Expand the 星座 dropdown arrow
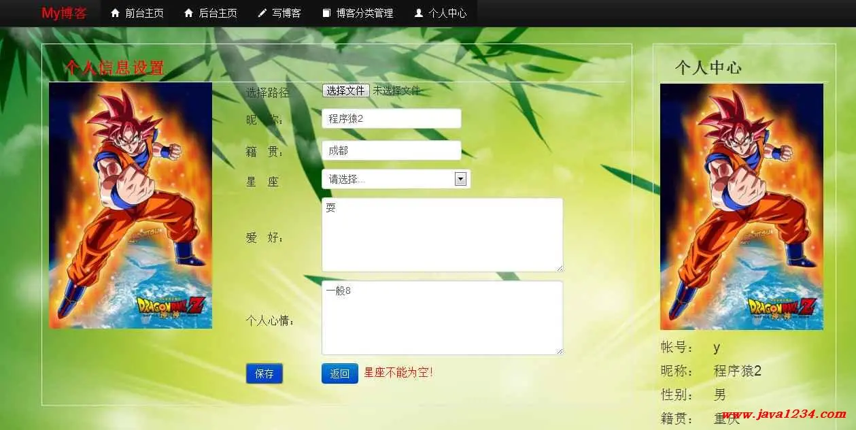The image size is (856, 430). [x=460, y=179]
